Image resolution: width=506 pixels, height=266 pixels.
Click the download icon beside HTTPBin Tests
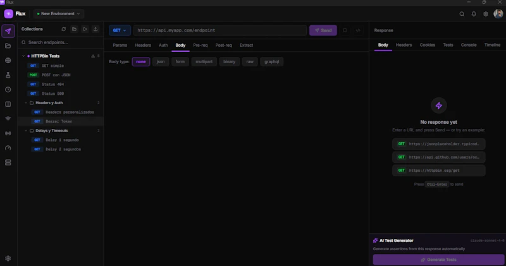pos(93,56)
